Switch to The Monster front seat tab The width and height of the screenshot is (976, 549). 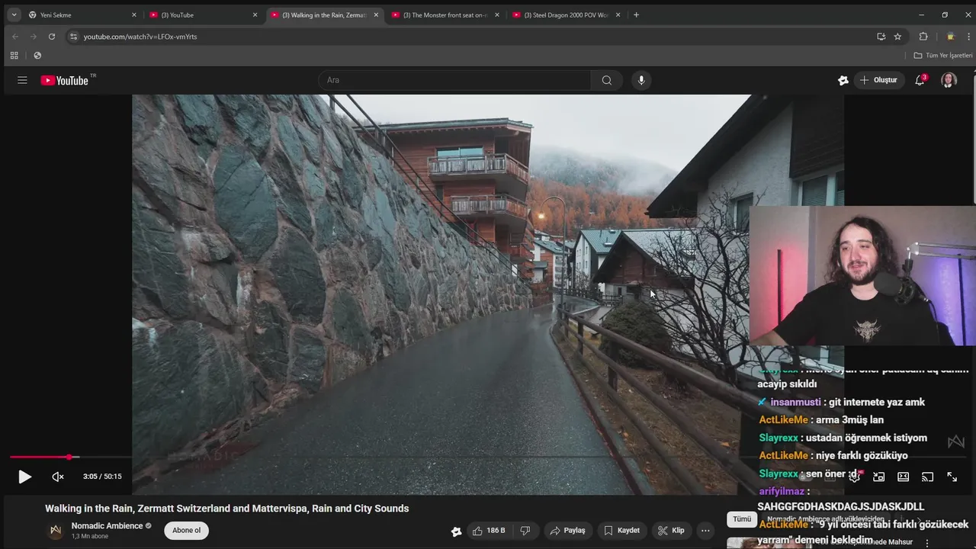pos(446,14)
